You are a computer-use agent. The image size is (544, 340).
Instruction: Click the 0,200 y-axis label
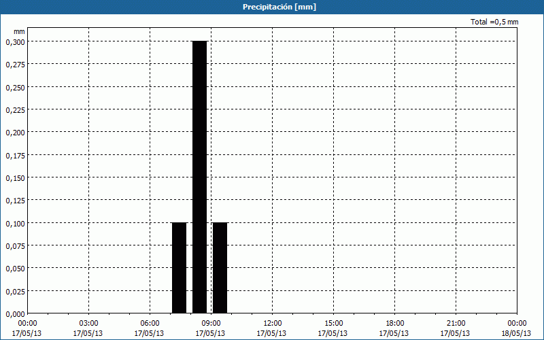pos(15,133)
